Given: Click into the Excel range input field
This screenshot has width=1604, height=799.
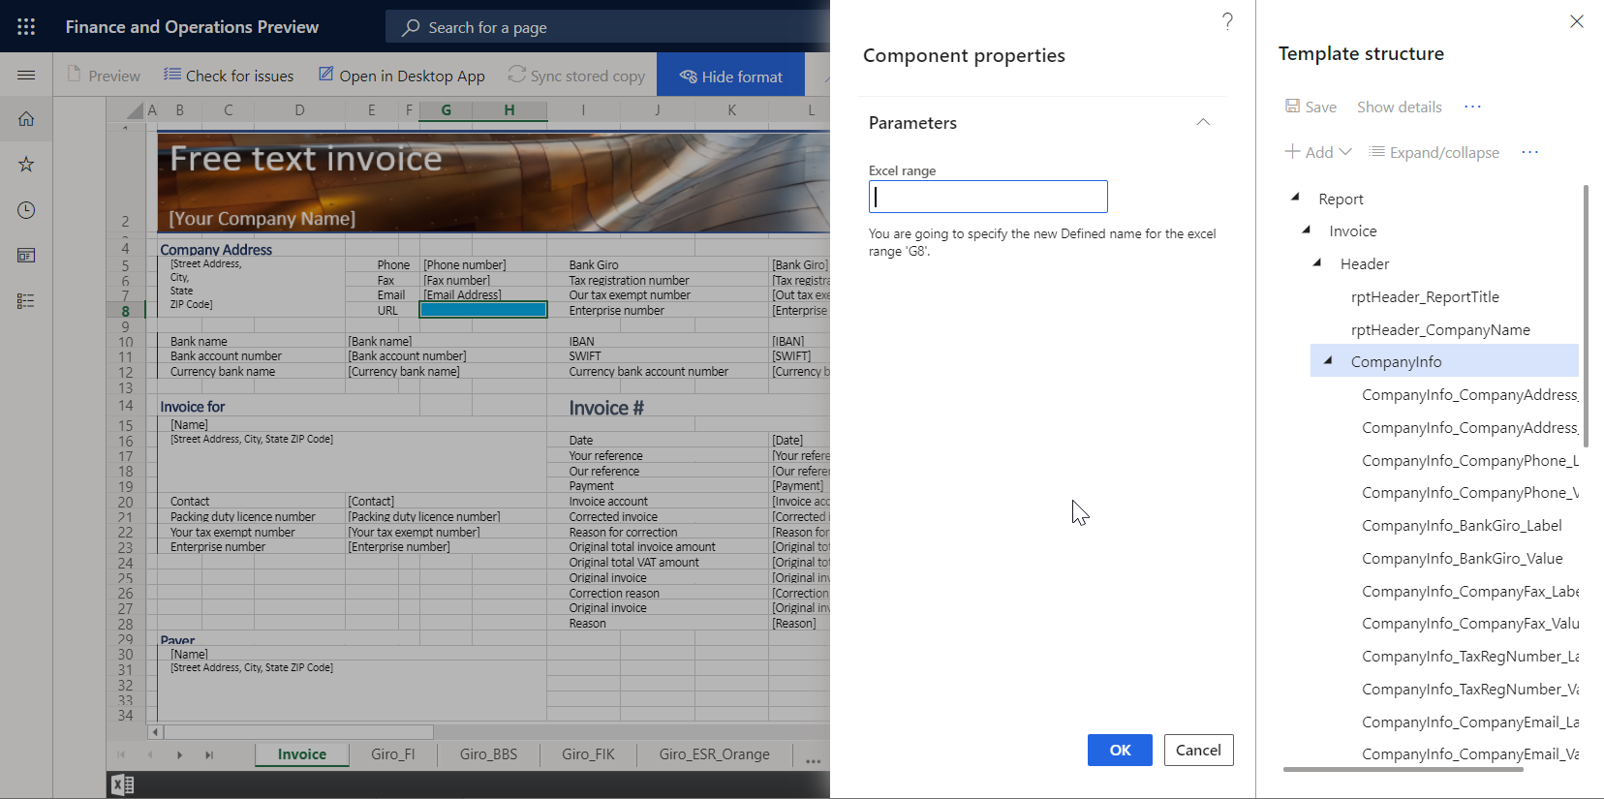Looking at the screenshot, I should 988,198.
